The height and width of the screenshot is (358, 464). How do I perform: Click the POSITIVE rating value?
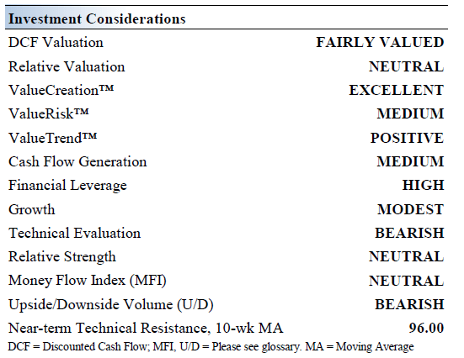click(x=408, y=138)
